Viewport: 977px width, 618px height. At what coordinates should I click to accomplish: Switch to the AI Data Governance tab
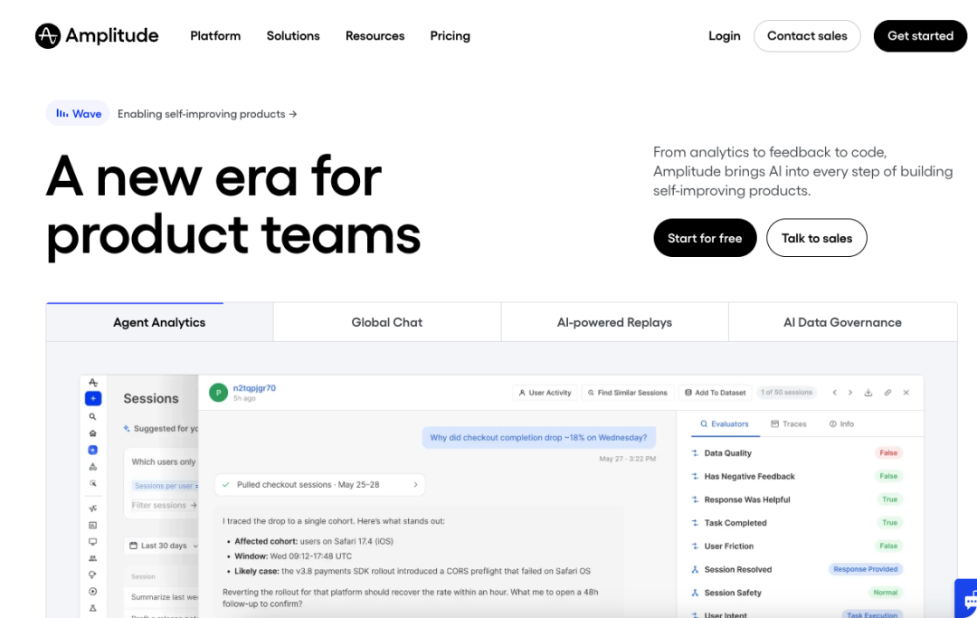click(842, 322)
